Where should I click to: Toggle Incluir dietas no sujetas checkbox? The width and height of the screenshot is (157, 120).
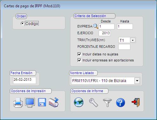[79, 54]
